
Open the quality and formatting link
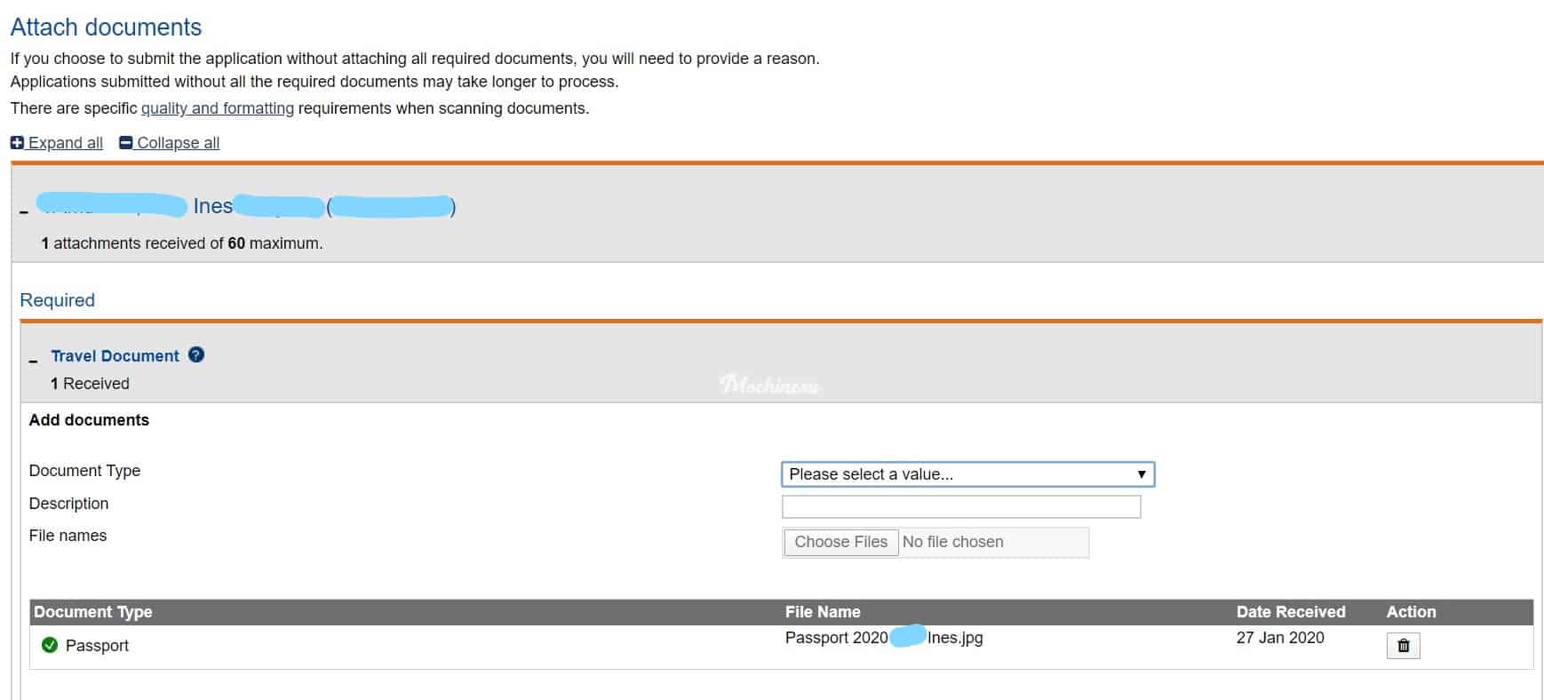pyautogui.click(x=218, y=108)
